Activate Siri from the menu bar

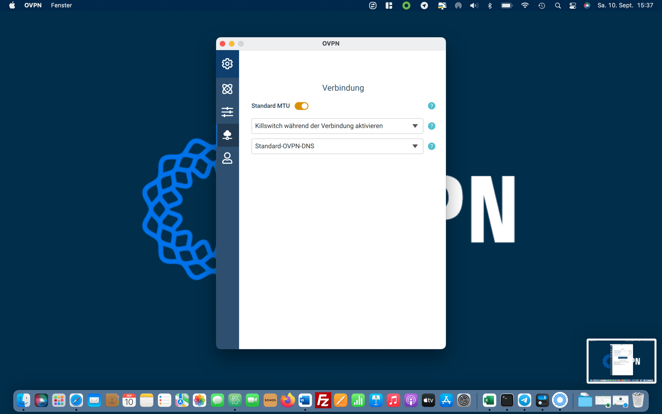point(587,5)
